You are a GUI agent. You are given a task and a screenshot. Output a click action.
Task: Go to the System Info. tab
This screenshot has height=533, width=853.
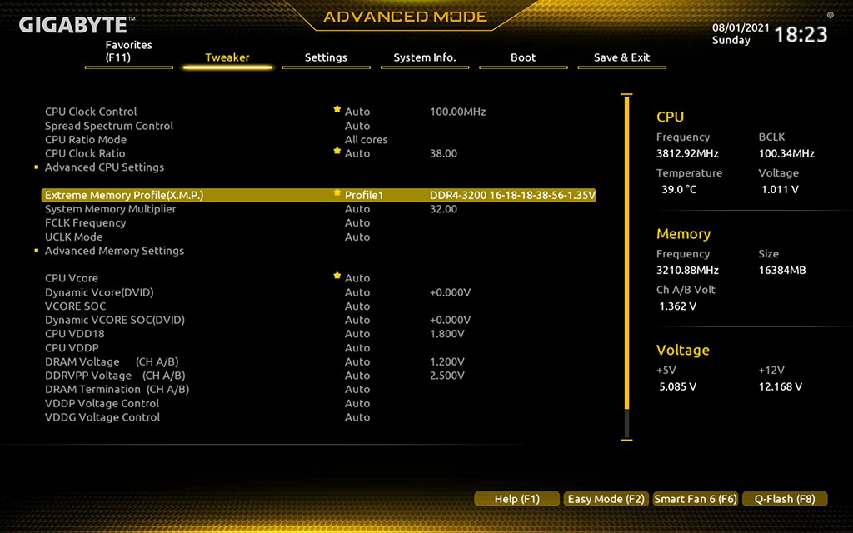425,57
